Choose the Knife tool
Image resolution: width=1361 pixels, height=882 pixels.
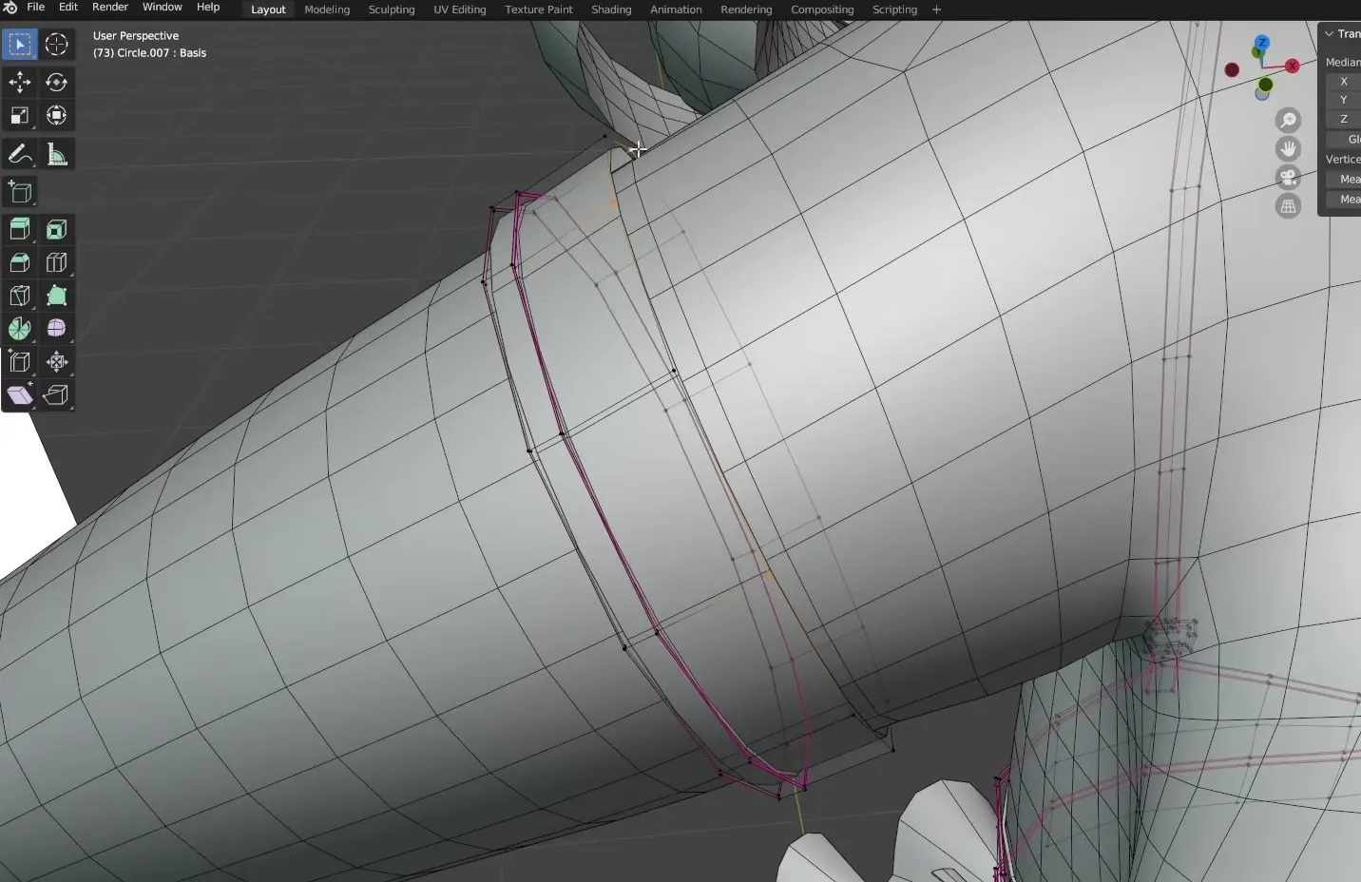(x=20, y=296)
